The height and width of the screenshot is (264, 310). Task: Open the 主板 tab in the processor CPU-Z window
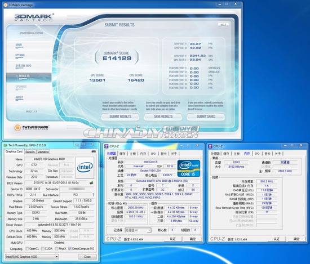tap(132, 154)
